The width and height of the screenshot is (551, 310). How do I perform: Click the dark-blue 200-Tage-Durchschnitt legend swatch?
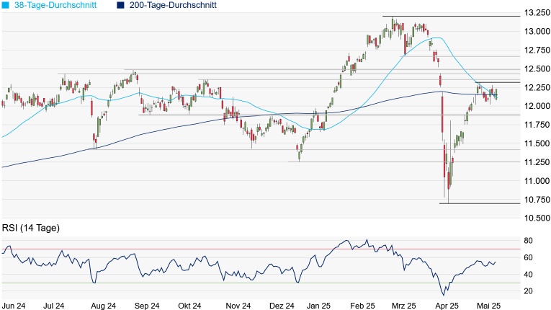point(120,5)
